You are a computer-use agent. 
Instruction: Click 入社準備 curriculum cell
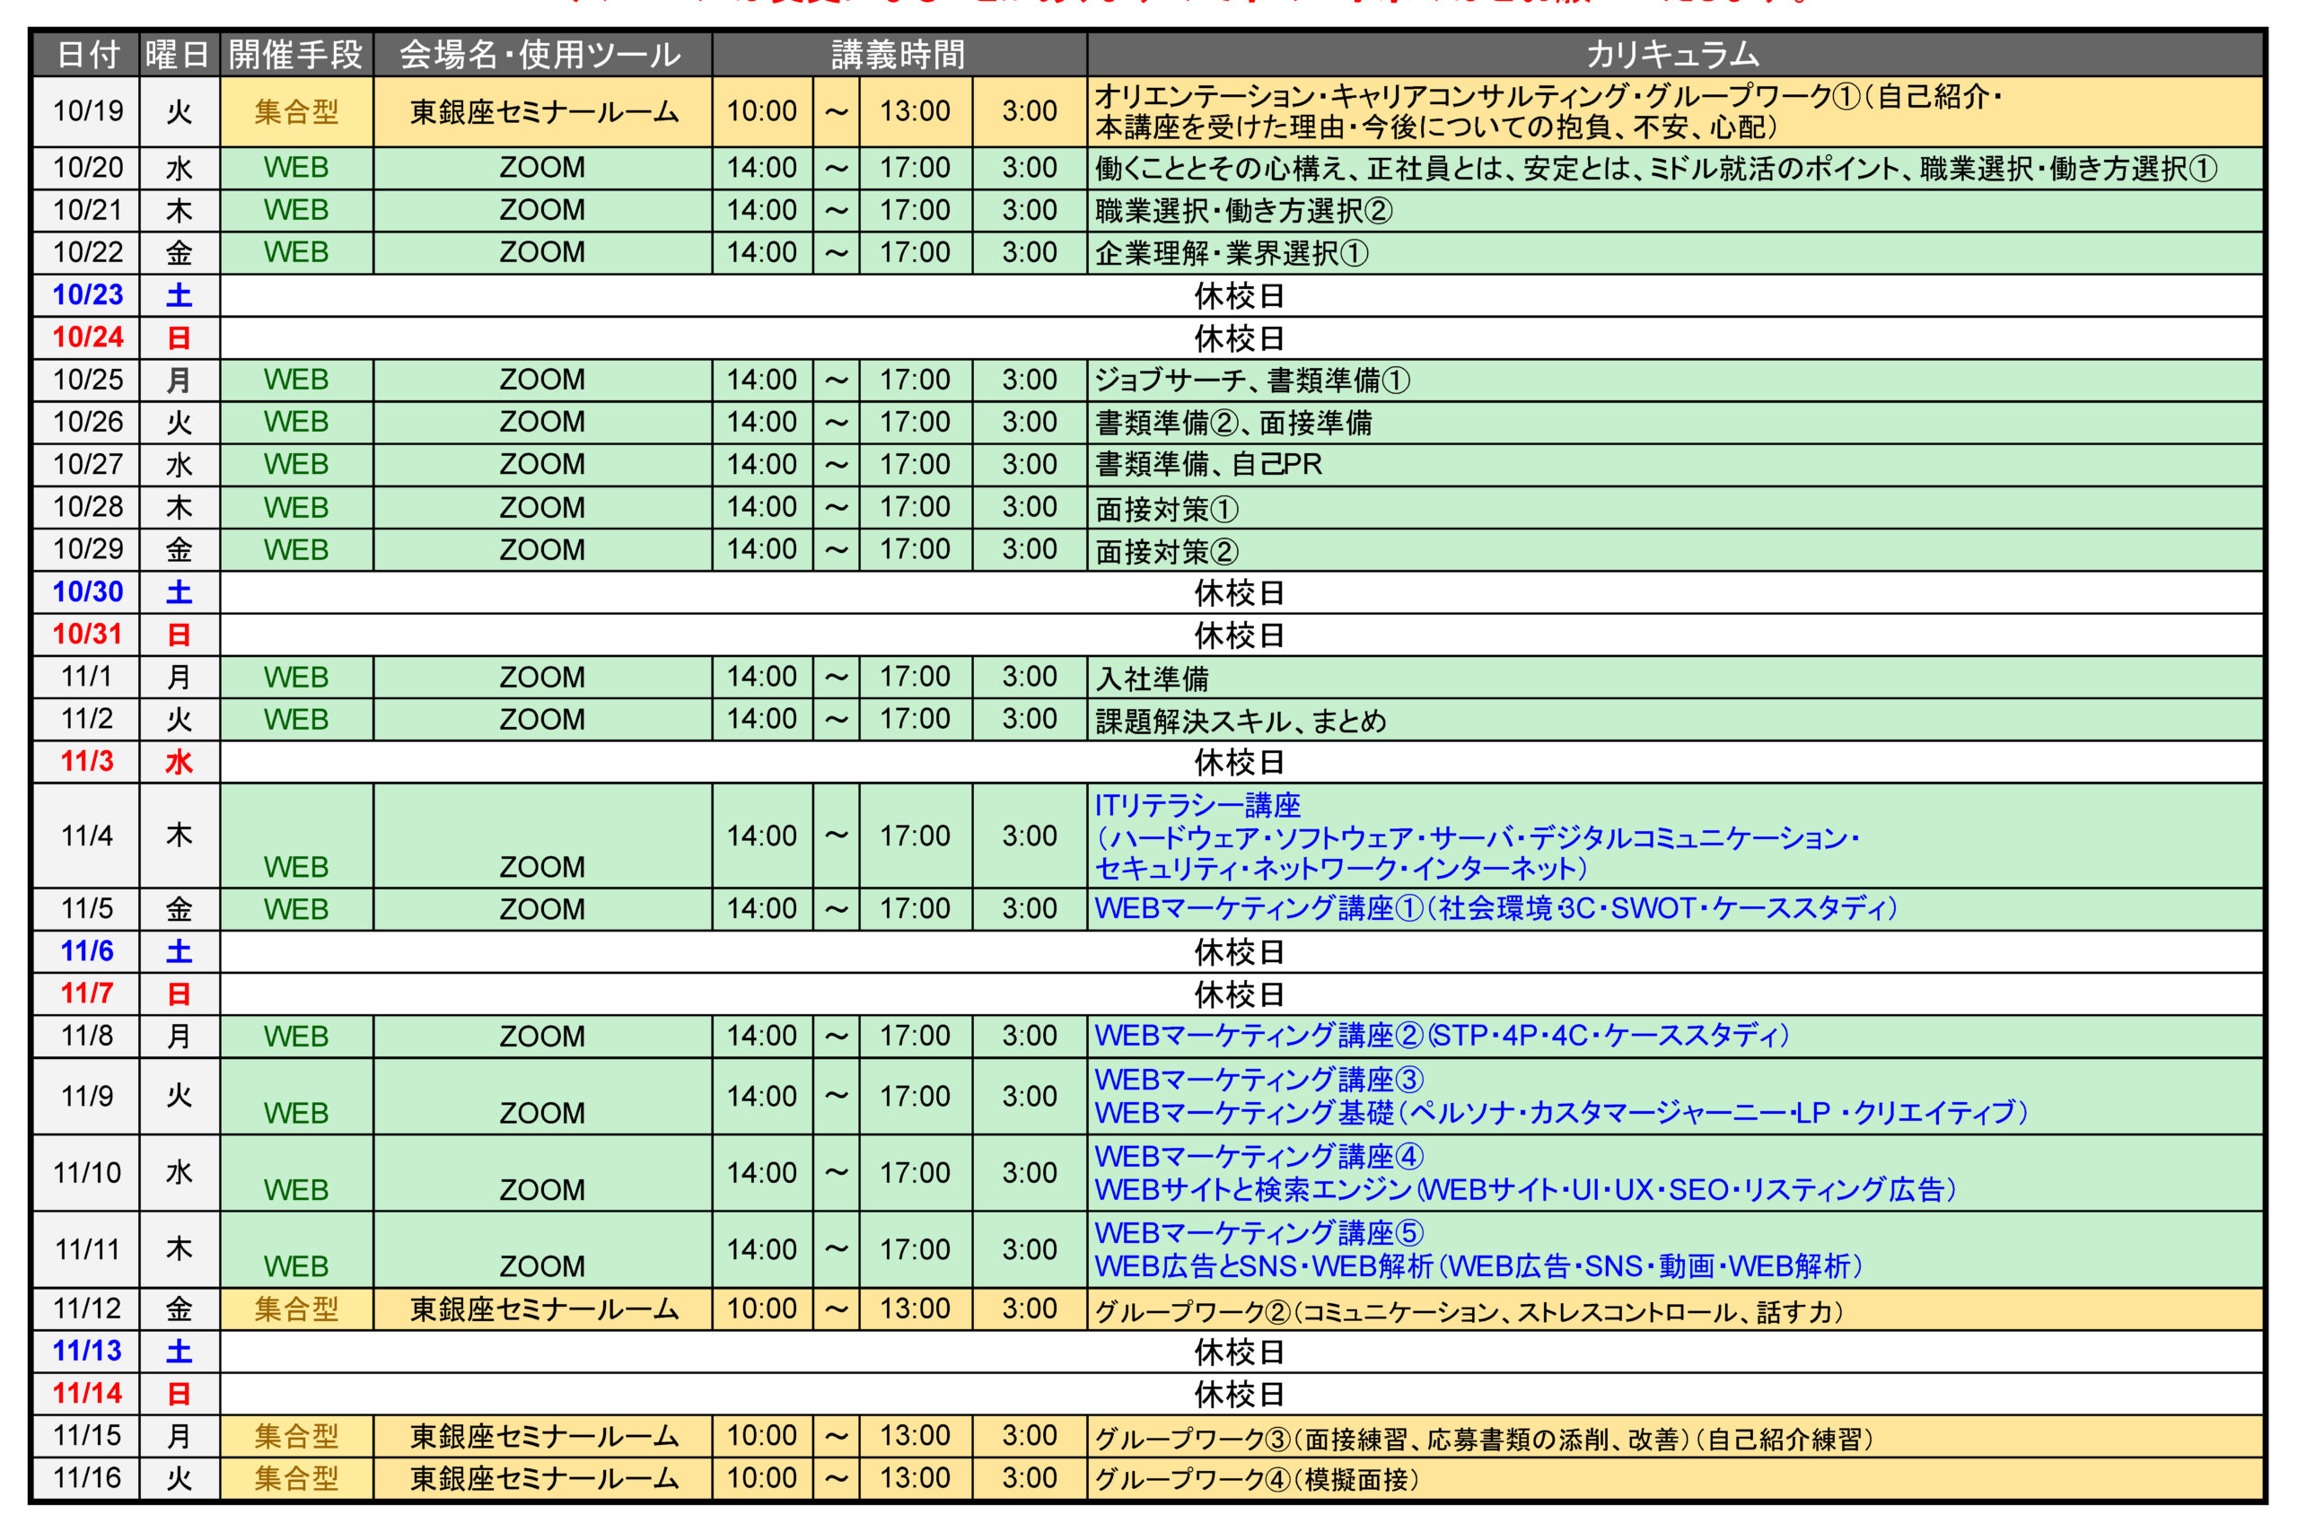[x=1675, y=677]
